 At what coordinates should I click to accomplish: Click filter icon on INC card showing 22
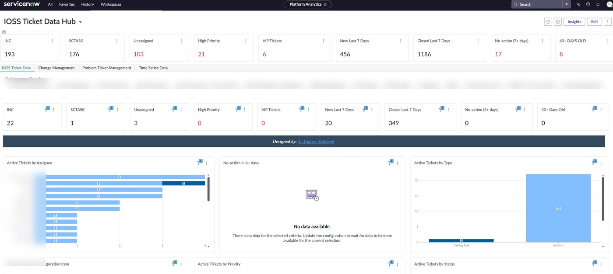click(47, 109)
